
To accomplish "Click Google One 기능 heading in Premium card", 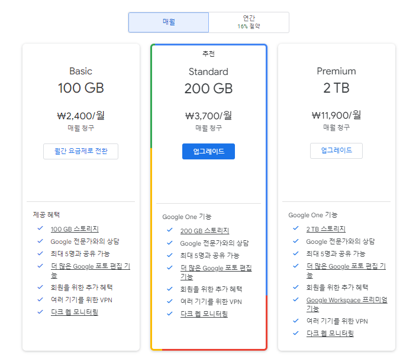I will tap(313, 215).
